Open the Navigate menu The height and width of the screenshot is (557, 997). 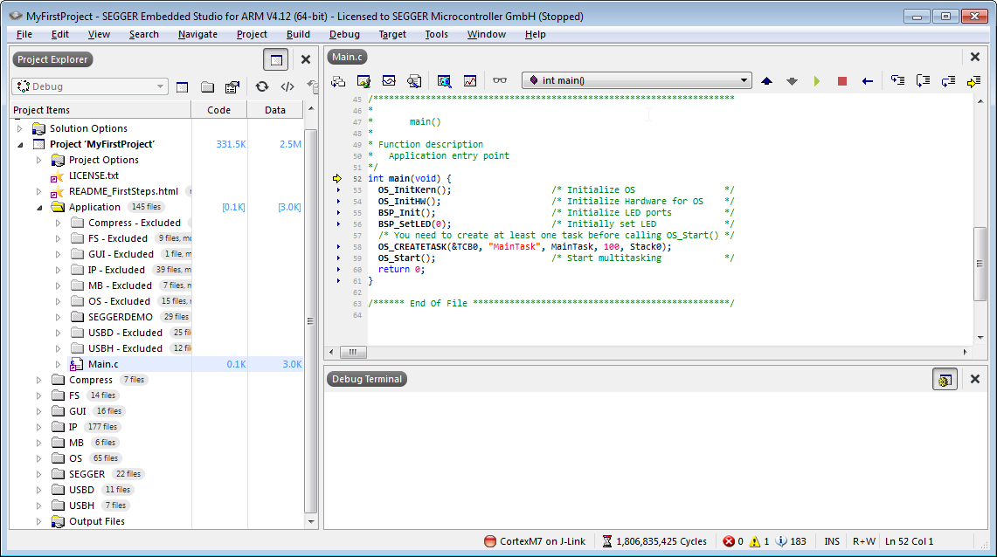(197, 34)
